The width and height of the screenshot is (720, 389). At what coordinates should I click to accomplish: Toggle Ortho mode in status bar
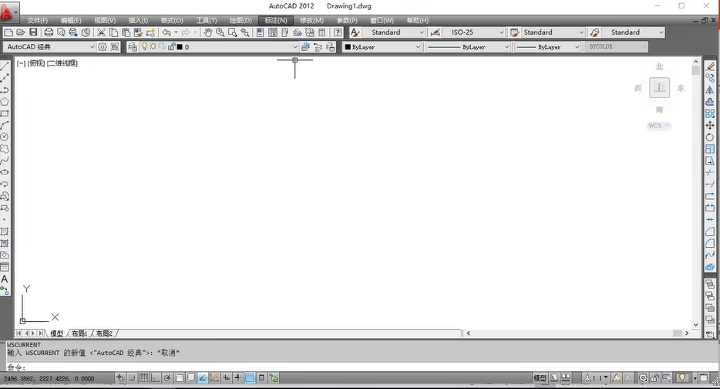(x=156, y=378)
